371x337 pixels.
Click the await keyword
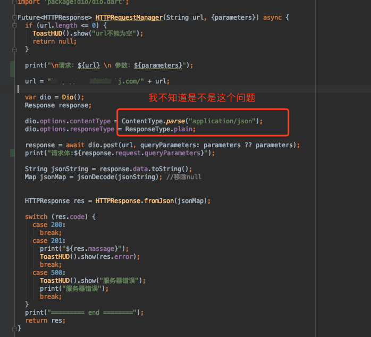(75, 145)
